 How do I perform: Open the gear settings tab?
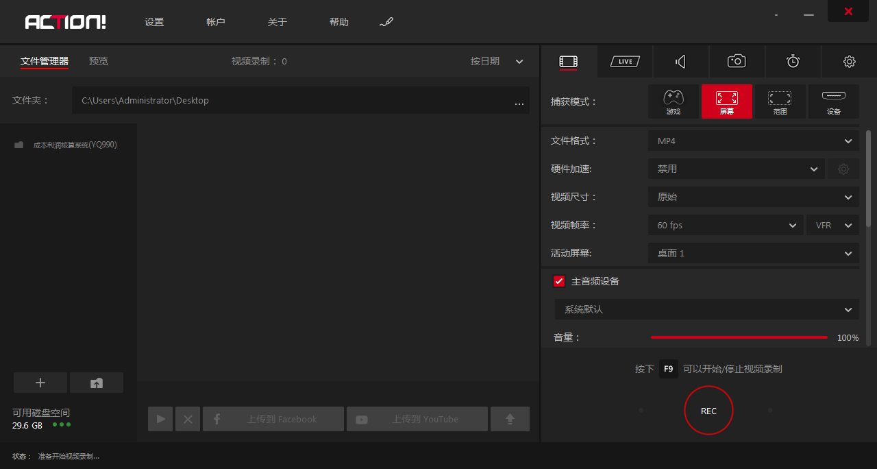pyautogui.click(x=849, y=62)
